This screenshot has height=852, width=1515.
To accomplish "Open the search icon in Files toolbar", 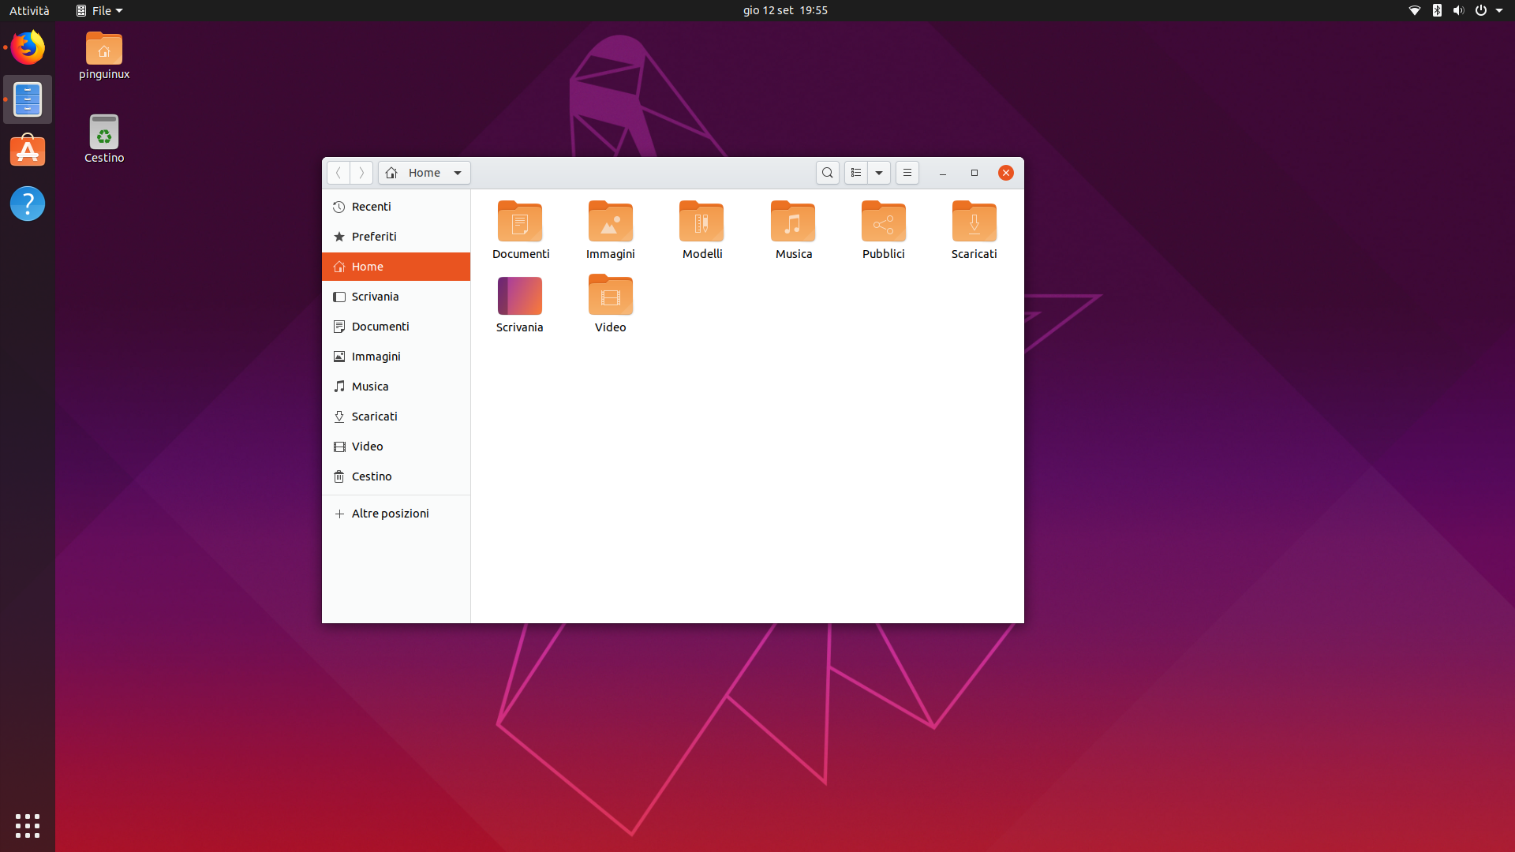I will 827,173.
